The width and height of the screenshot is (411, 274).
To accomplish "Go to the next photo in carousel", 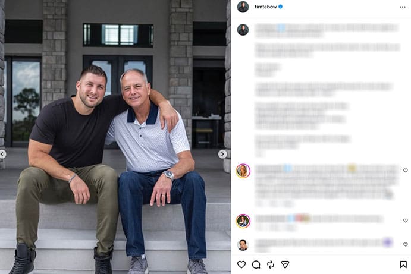I will click(222, 154).
